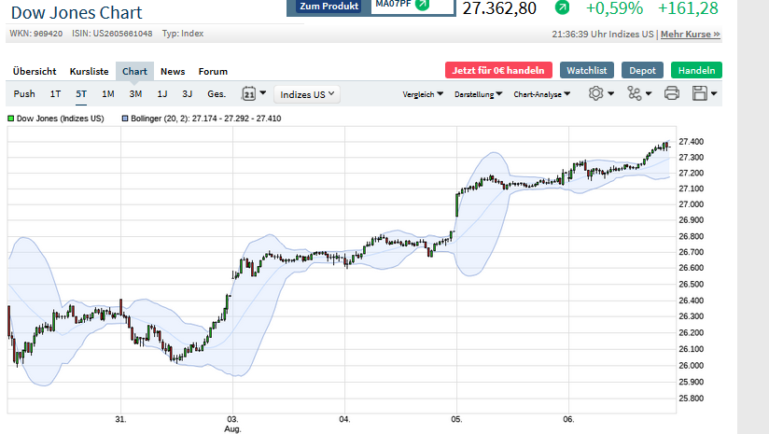The image size is (769, 434).
Task: Follow the Mehr Kurse link
Action: pyautogui.click(x=691, y=35)
